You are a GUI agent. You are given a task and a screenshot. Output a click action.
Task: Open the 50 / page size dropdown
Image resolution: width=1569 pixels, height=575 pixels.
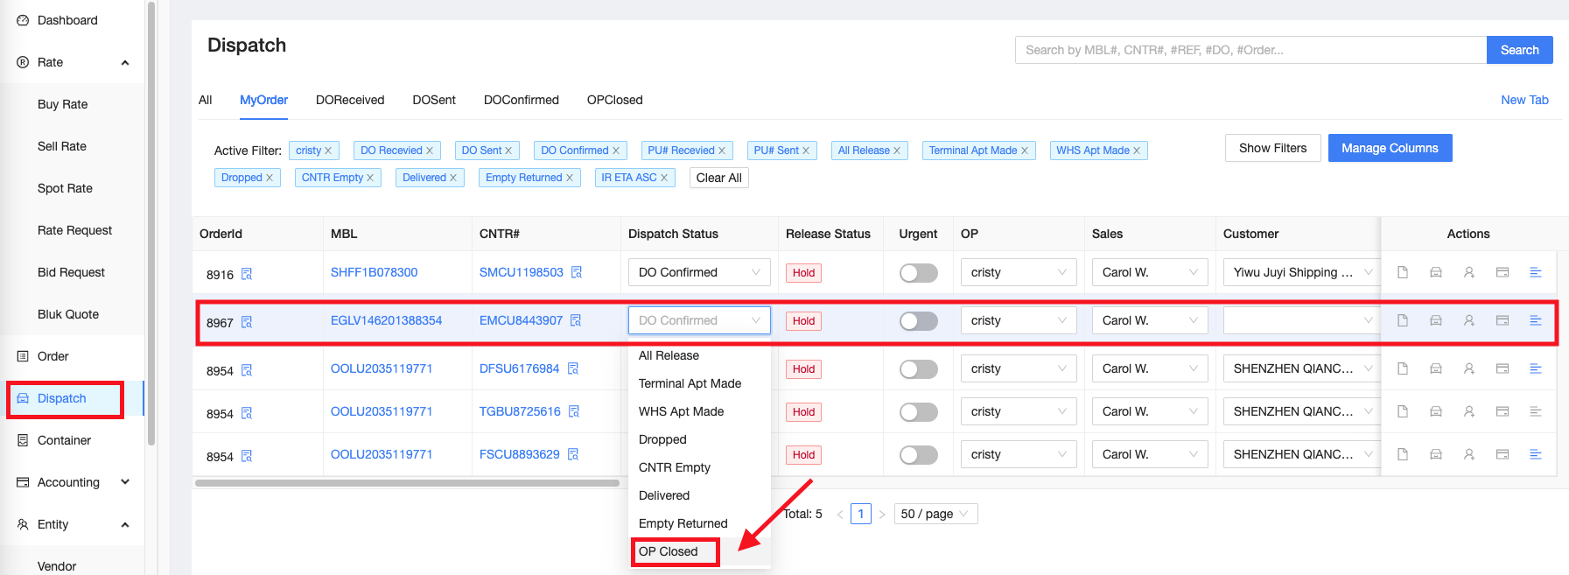(x=935, y=514)
